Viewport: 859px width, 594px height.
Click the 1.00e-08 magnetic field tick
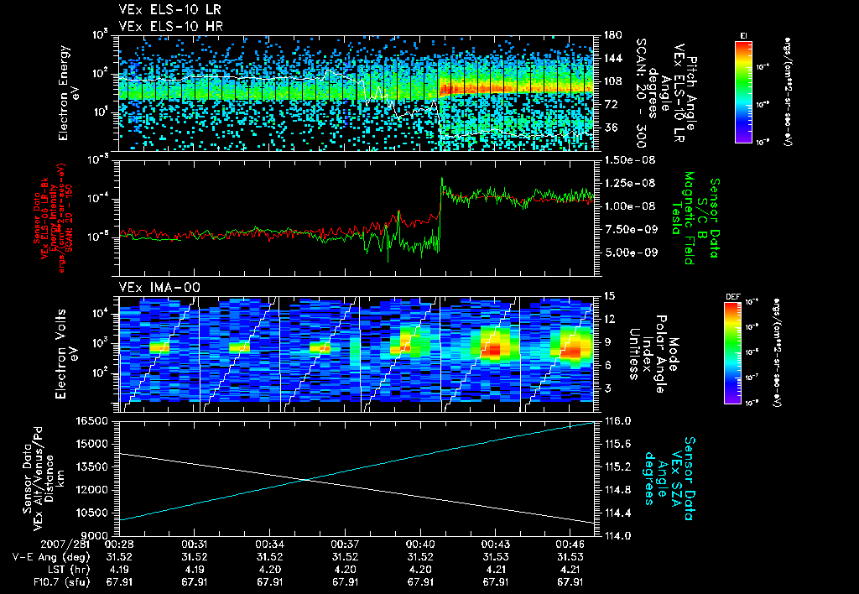click(x=629, y=206)
